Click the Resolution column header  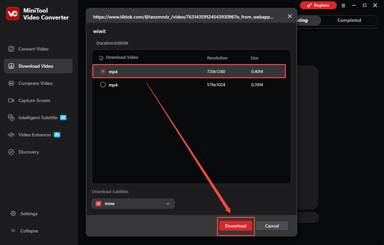(x=217, y=58)
